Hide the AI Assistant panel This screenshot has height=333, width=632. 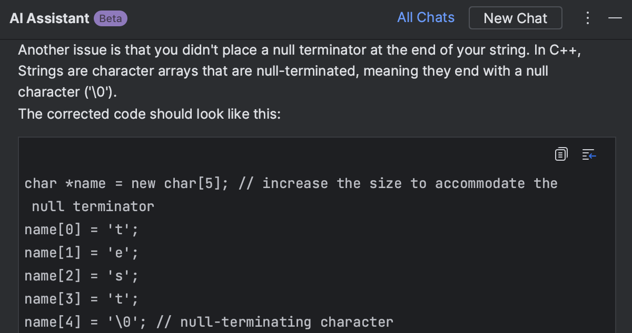point(615,18)
